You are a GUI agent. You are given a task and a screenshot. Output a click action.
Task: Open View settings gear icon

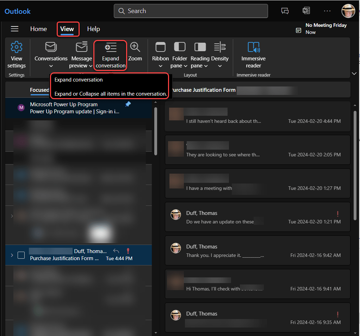(17, 47)
